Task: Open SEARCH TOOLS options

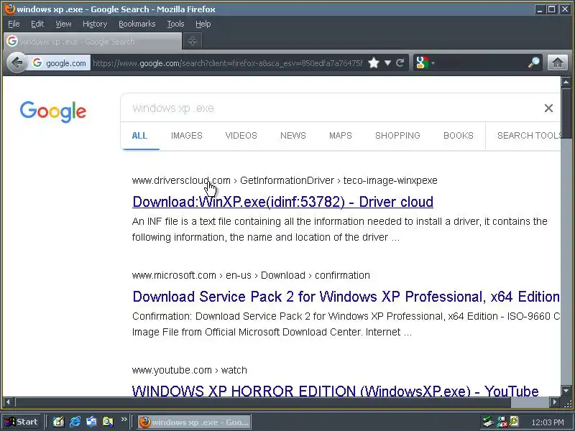Action: 528,136
